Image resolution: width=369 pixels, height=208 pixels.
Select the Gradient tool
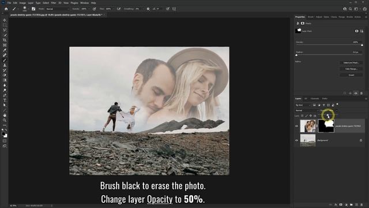5,80
